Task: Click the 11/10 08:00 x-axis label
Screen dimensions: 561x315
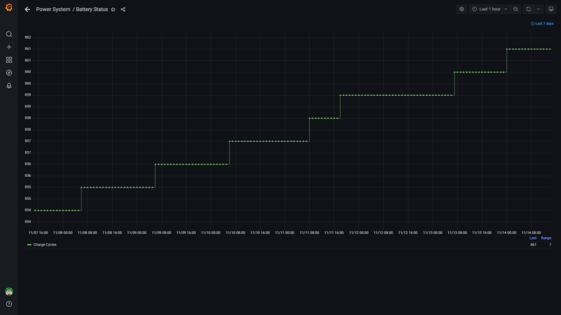Action: click(x=236, y=233)
